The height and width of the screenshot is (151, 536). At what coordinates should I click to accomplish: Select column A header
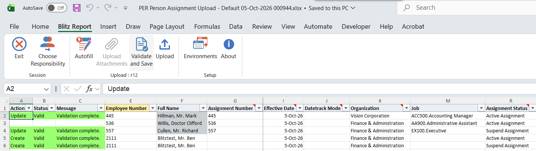coord(21,101)
